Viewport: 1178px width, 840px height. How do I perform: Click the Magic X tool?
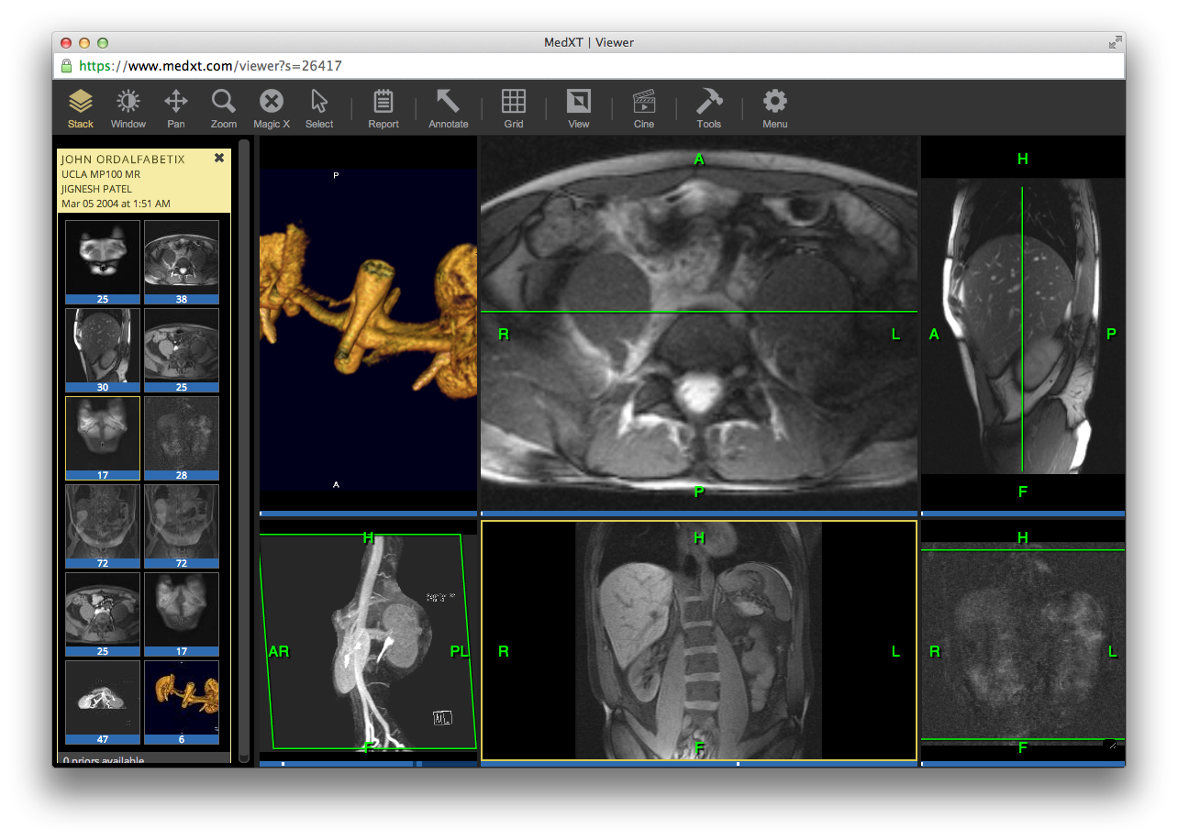(272, 108)
